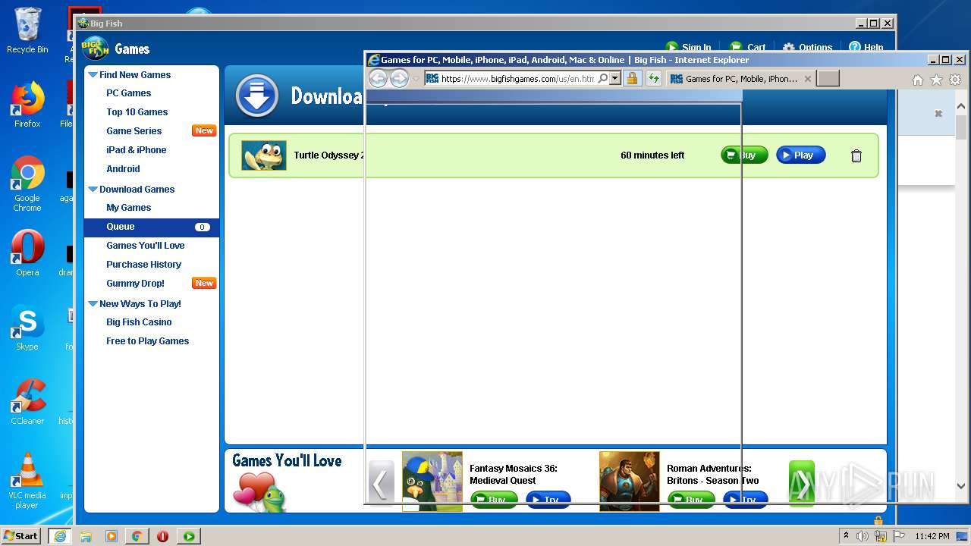
Task: Collapse the Download Games section
Action: coord(93,190)
